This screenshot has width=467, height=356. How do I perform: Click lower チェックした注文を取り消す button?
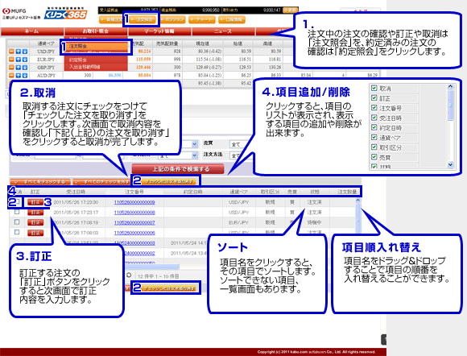pos(169,288)
